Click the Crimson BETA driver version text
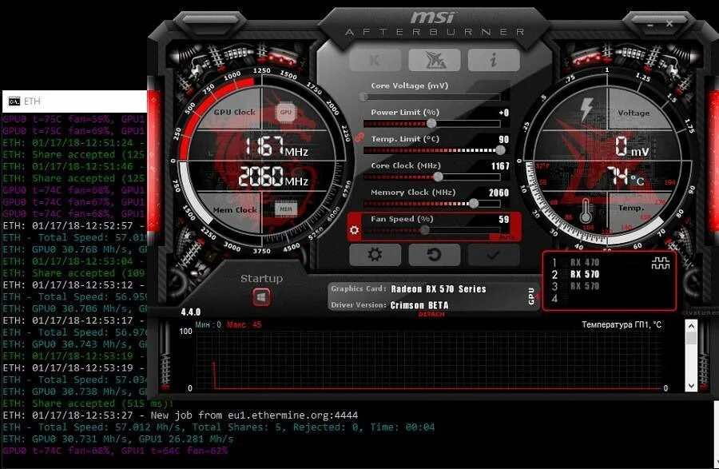719x469 pixels. (x=419, y=305)
